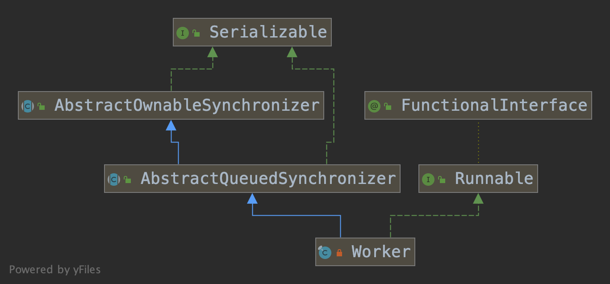Select the Worker node label
The width and height of the screenshot is (610, 284).
[x=381, y=252]
